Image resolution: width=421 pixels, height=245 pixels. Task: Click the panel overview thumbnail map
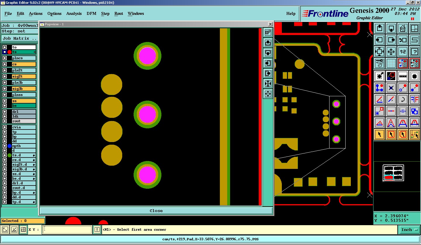pos(394,173)
